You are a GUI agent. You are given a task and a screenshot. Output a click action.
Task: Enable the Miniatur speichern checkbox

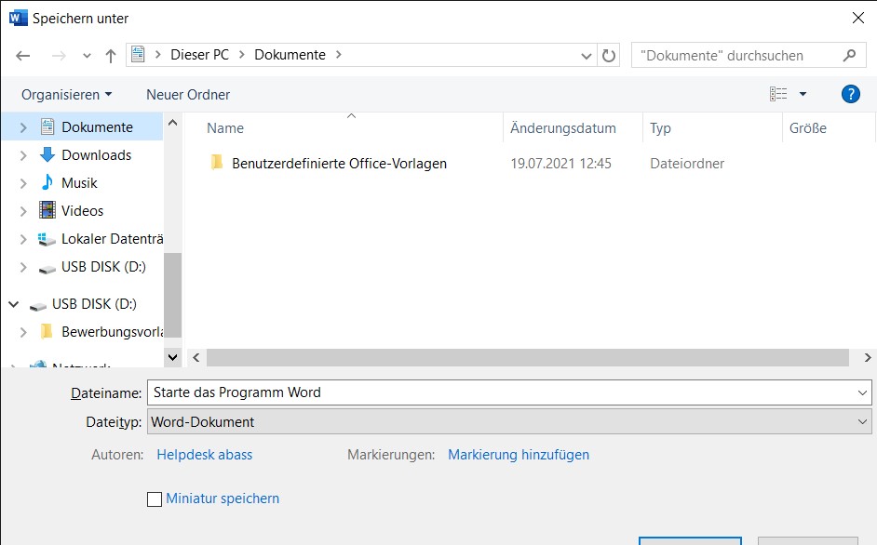[155, 499]
